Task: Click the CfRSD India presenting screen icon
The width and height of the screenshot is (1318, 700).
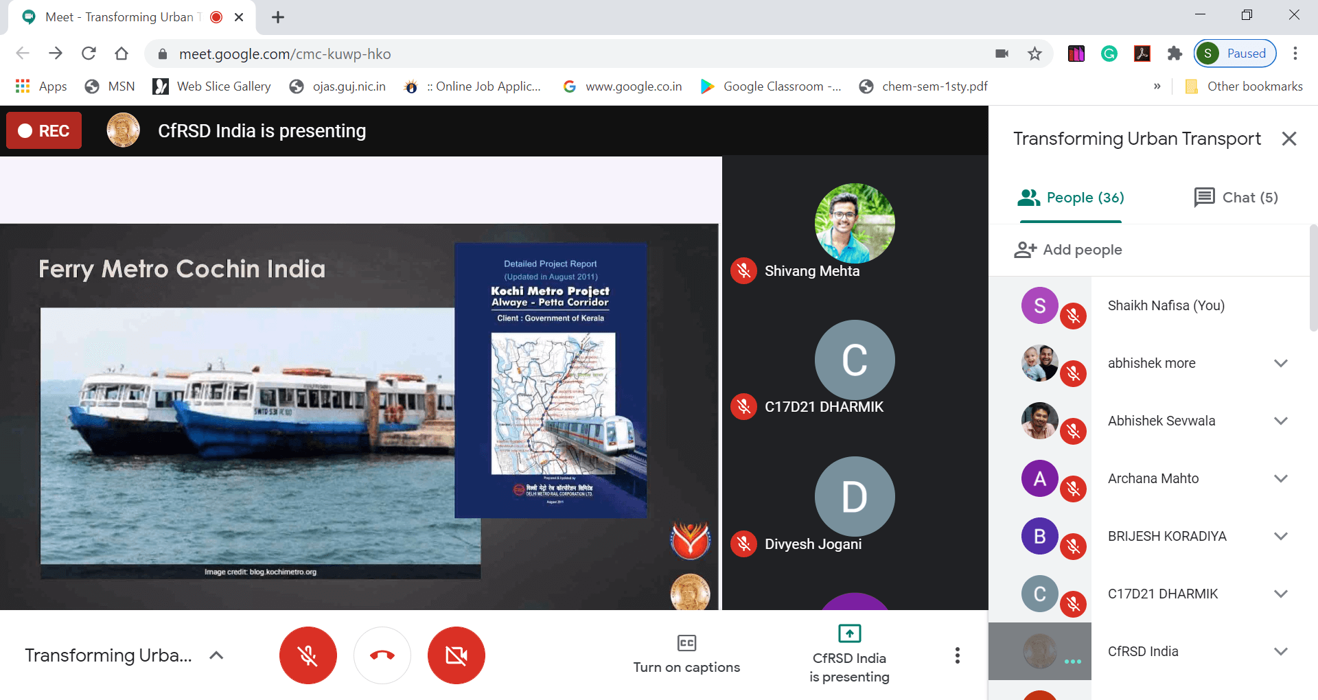Action: [849, 633]
